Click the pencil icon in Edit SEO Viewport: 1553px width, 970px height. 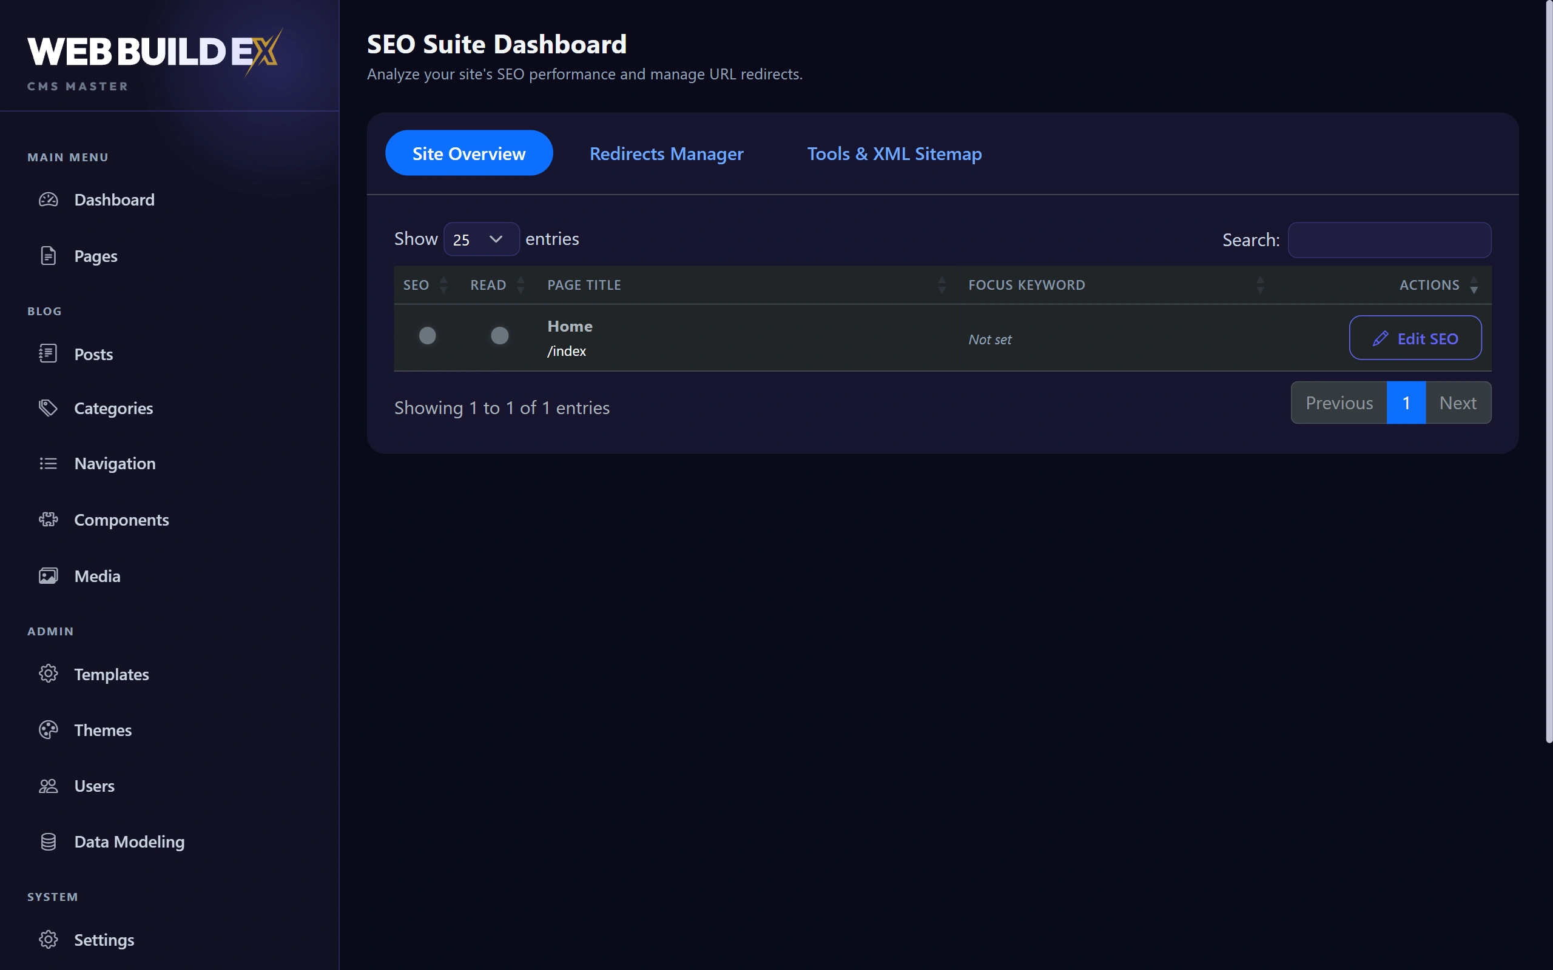tap(1380, 339)
